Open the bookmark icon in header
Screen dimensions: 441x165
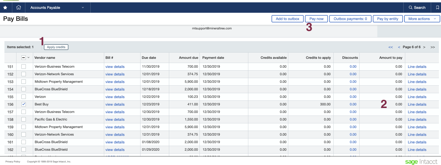point(438,8)
